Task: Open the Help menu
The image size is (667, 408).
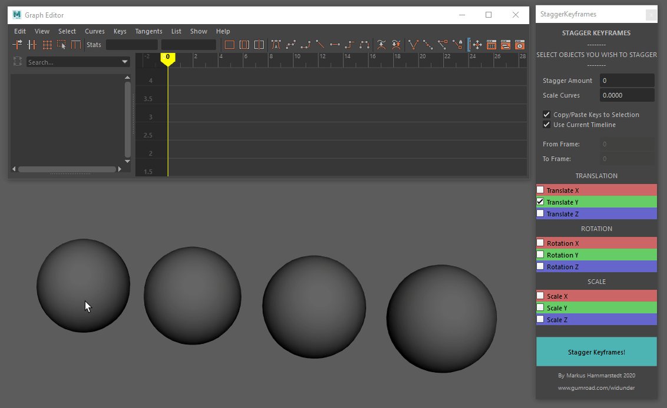Action: click(223, 31)
